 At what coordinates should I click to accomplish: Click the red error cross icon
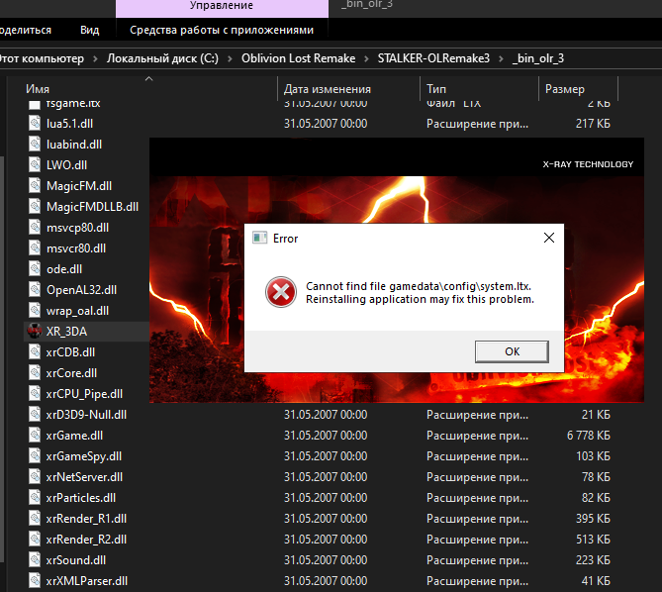tap(281, 292)
